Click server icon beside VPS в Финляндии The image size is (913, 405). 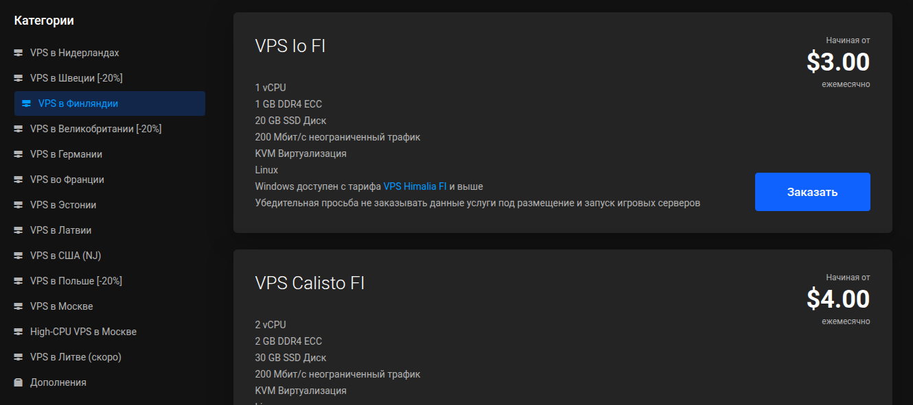27,103
